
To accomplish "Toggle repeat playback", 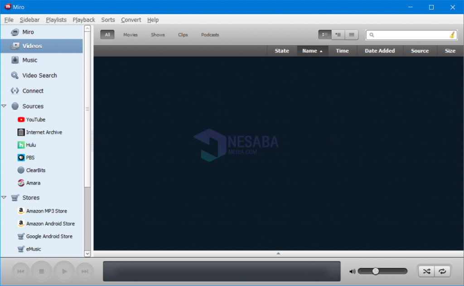I will tap(442, 271).
